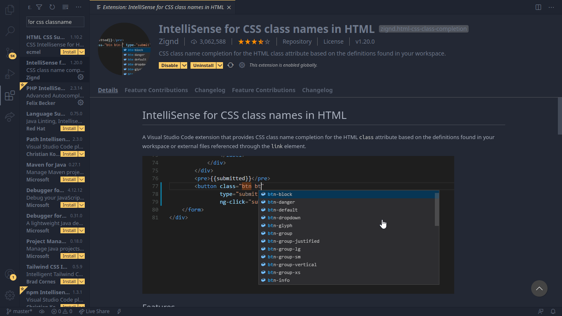Click scroll-to-top round arrow button

[539, 288]
